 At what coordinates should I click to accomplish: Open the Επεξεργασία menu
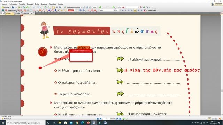point(13,4)
